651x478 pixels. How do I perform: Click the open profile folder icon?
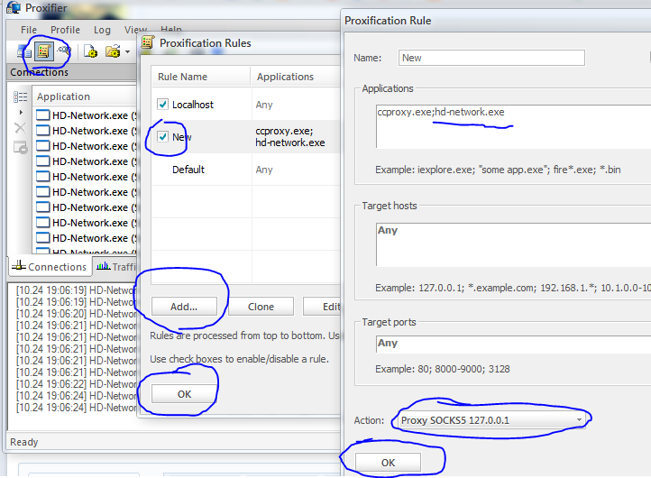[112, 51]
